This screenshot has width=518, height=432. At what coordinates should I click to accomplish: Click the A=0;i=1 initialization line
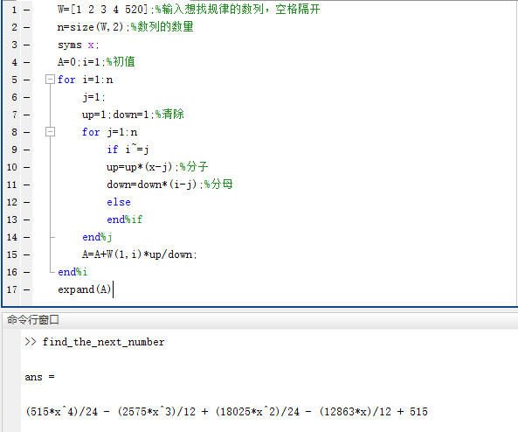81,62
